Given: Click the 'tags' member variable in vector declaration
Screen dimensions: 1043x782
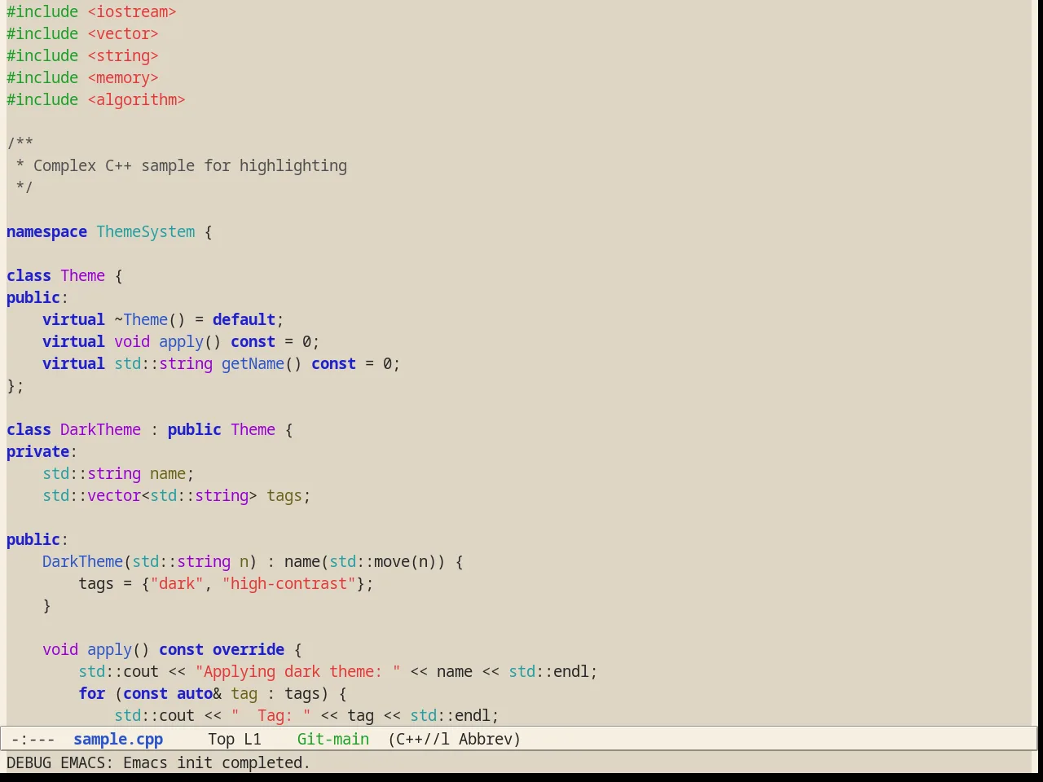Looking at the screenshot, I should click(284, 495).
